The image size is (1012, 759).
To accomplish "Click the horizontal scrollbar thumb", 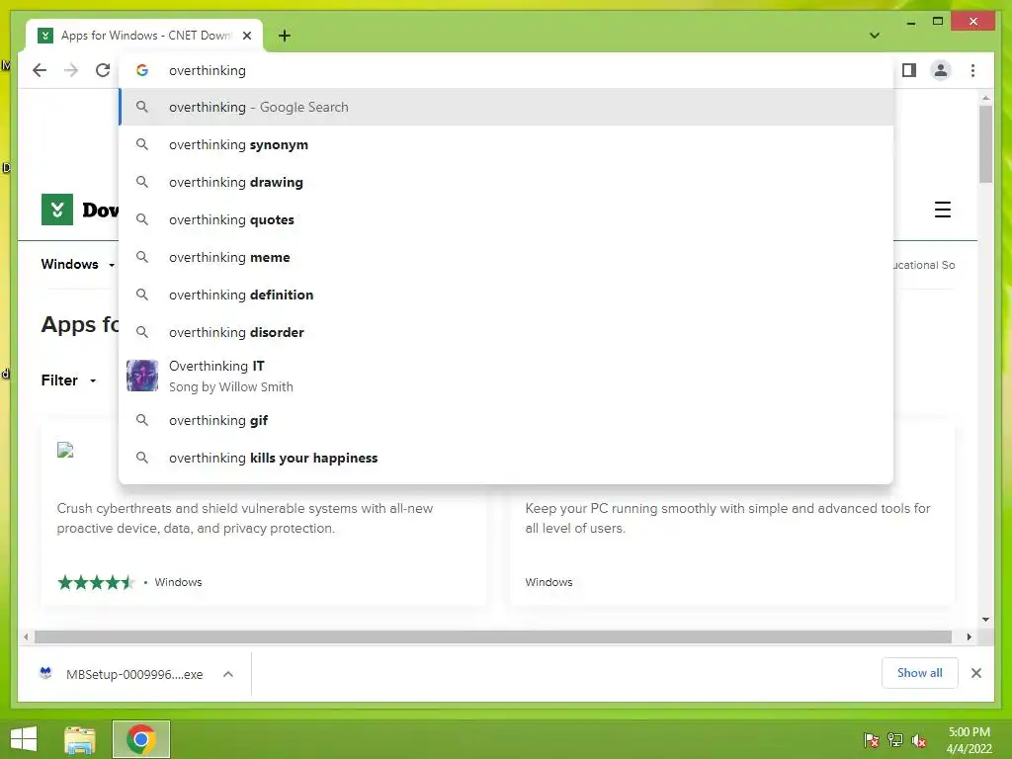I will (493, 637).
